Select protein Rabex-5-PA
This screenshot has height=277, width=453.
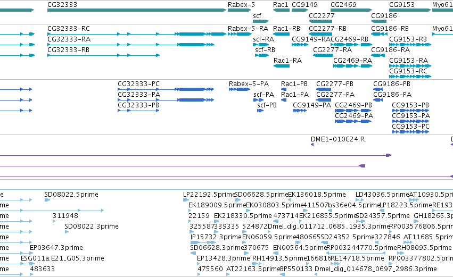(249, 83)
